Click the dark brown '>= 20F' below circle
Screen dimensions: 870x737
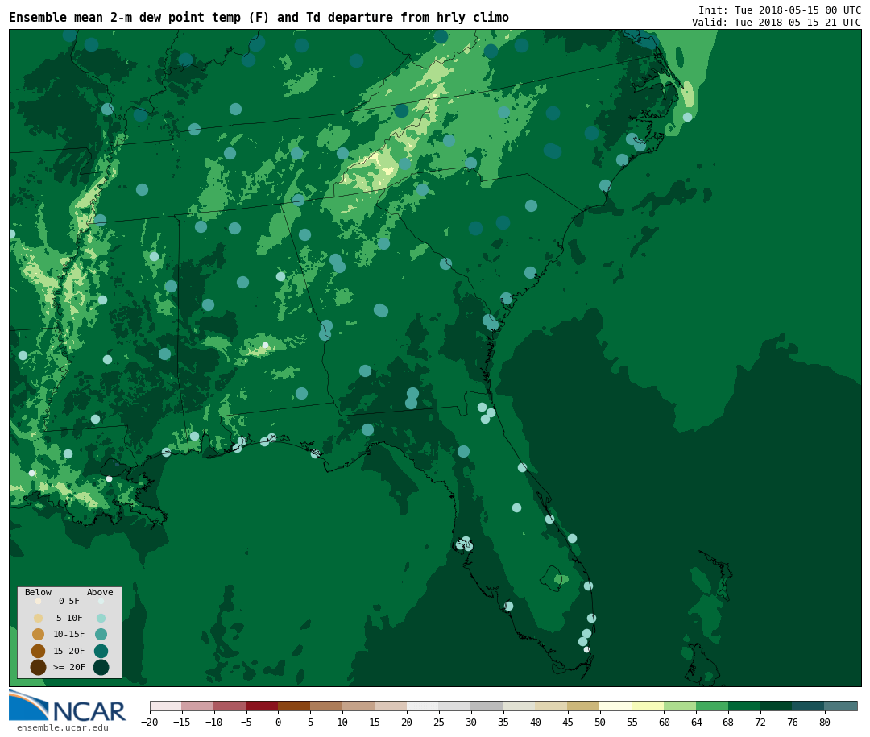coord(38,667)
